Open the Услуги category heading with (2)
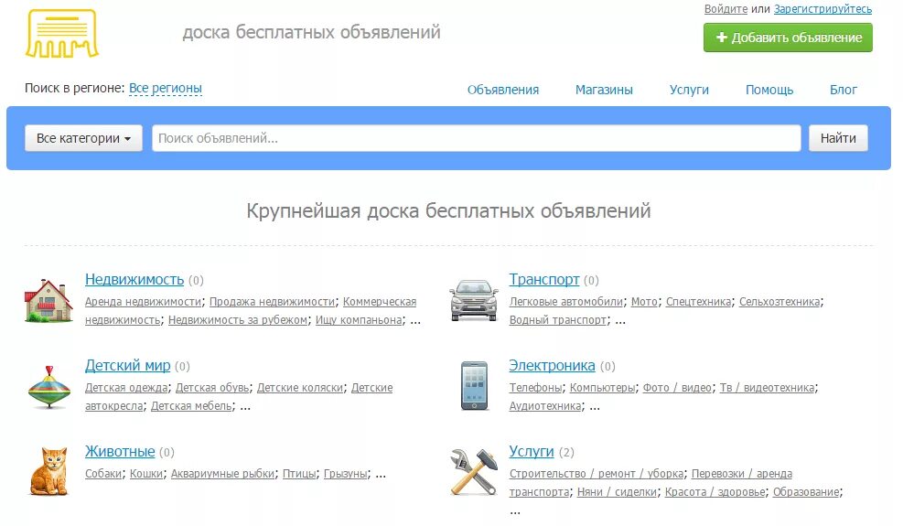Viewport: 903px width, 526px height. (x=531, y=451)
